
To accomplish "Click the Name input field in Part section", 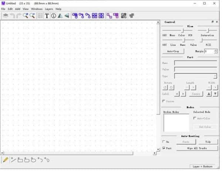I will coord(195,63).
